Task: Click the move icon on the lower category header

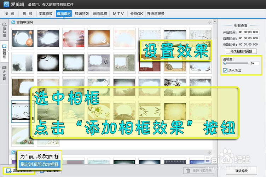Action: coord(209,152)
